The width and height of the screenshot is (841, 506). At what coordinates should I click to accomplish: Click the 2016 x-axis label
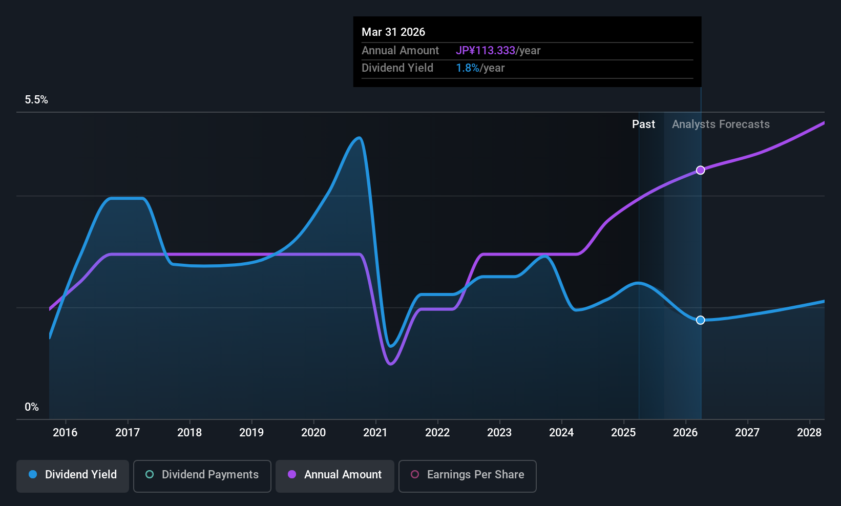coord(65,433)
